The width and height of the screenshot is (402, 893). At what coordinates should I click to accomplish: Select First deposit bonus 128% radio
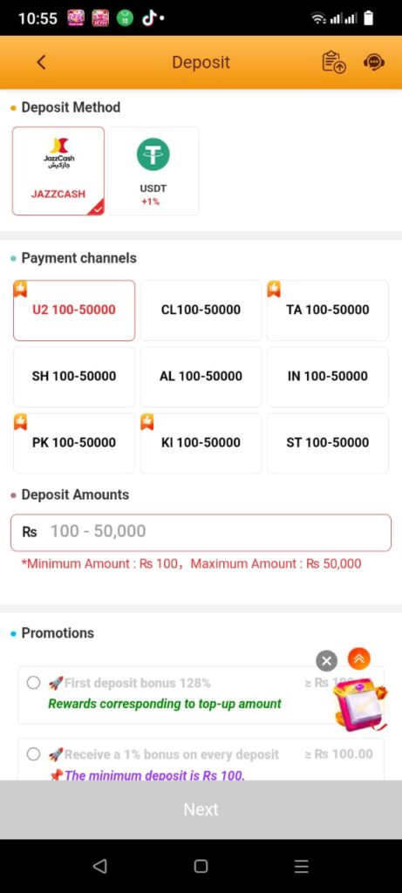(34, 682)
